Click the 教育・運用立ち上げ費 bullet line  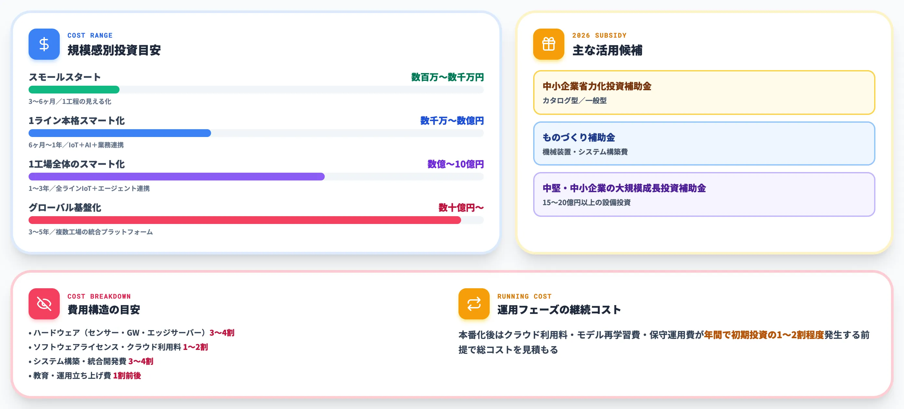[85, 376]
